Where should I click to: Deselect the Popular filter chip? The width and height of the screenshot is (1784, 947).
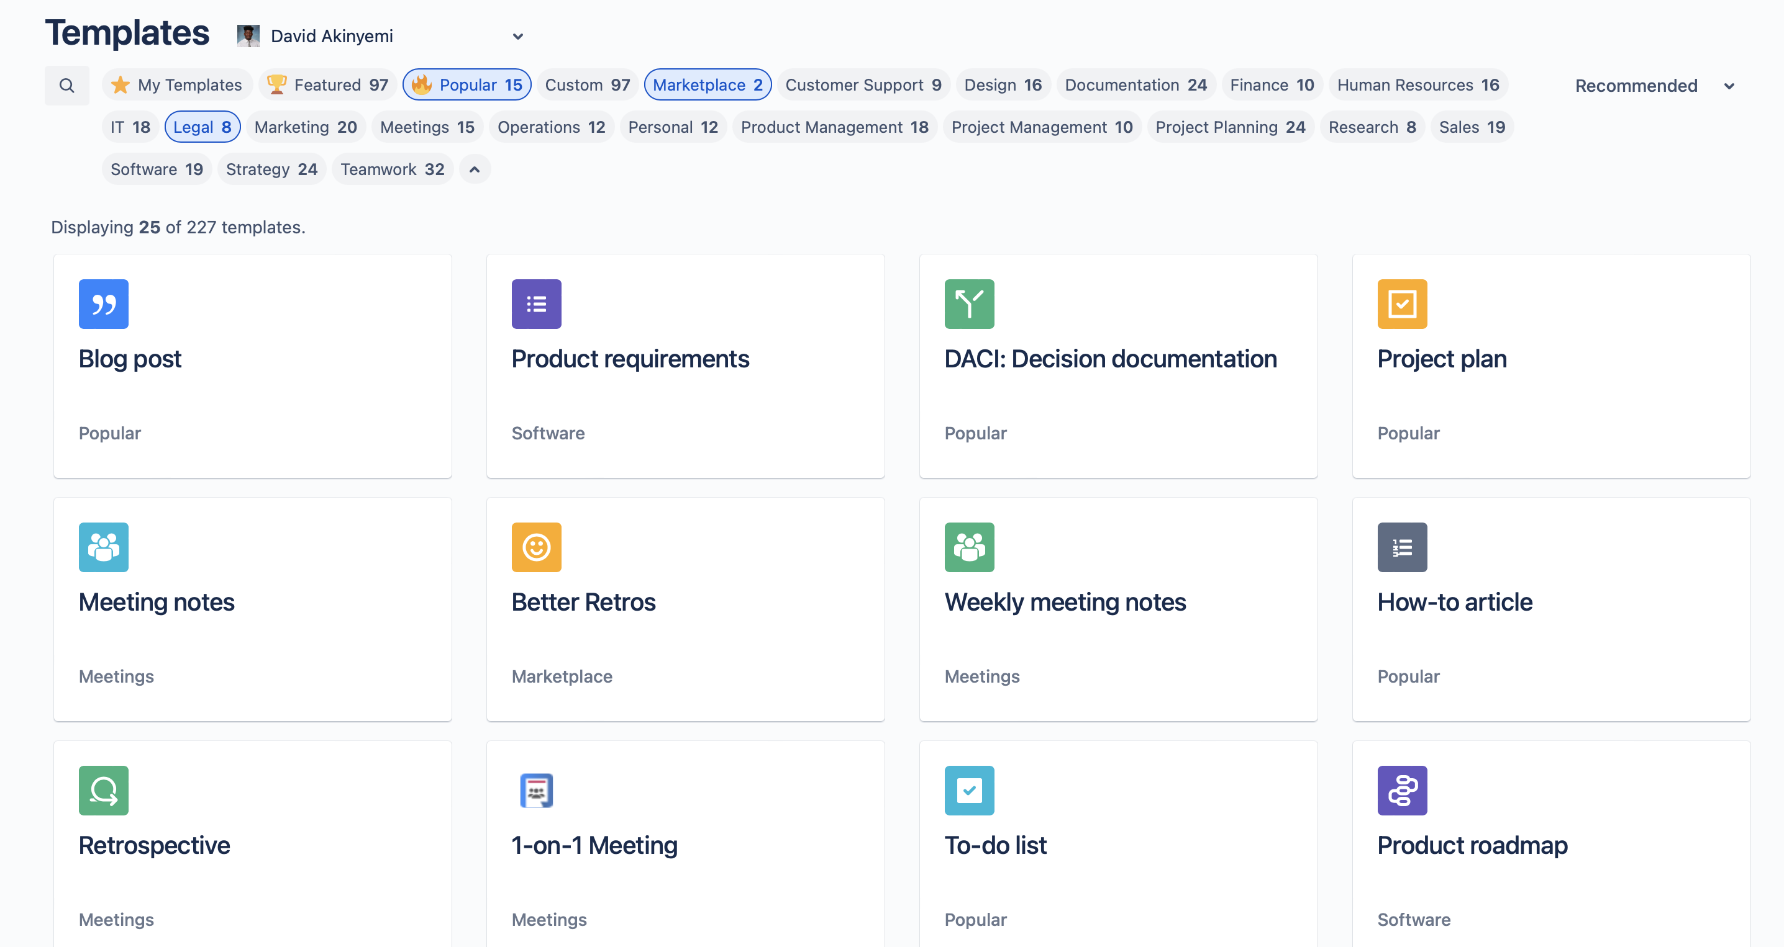click(466, 85)
